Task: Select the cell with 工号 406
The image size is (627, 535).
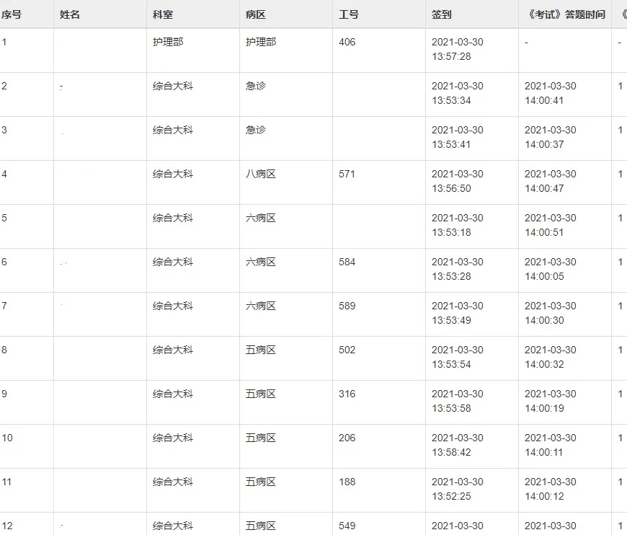Action: pyautogui.click(x=347, y=42)
